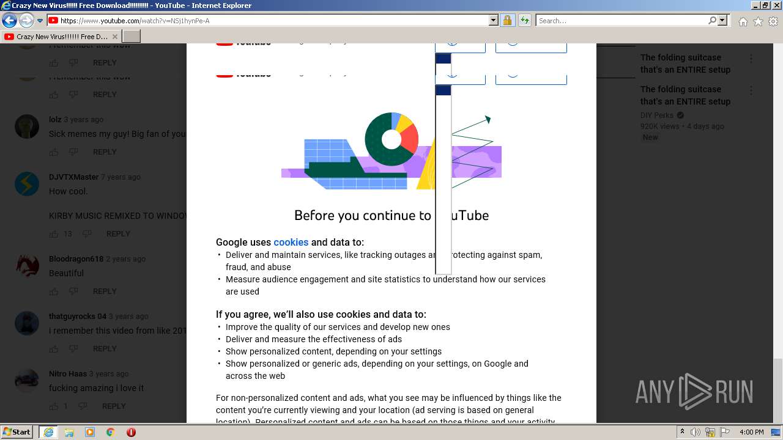Click the browser Forward arrow button
The width and height of the screenshot is (783, 440).
pyautogui.click(x=26, y=21)
